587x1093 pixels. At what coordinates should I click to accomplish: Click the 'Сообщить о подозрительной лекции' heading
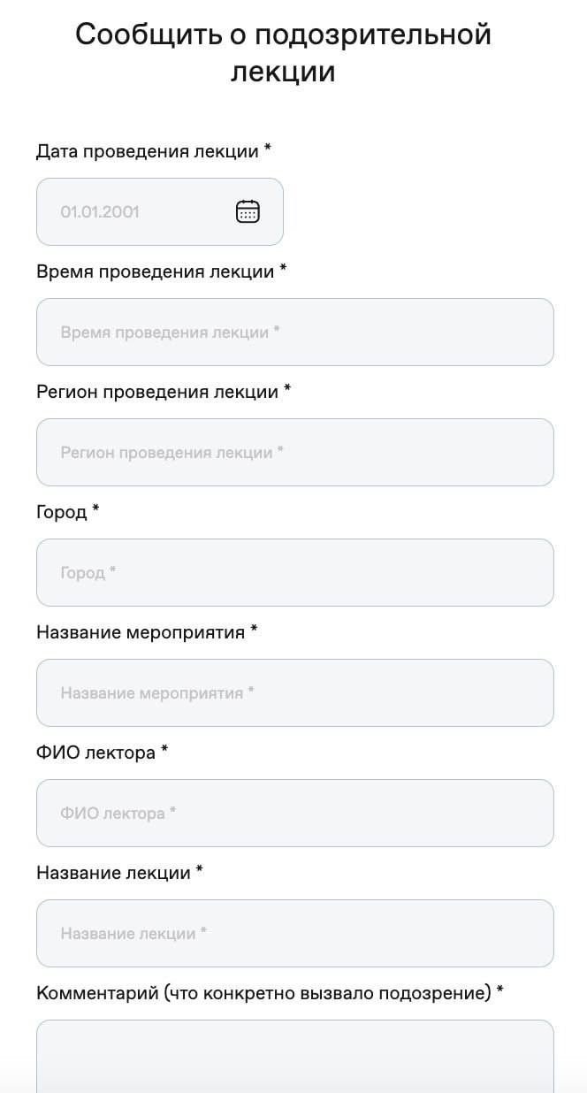click(283, 52)
